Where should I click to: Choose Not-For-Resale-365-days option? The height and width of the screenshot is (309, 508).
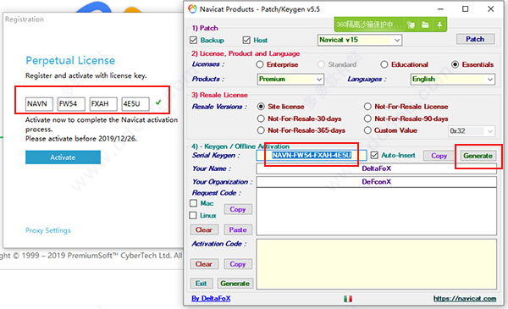pos(261,130)
